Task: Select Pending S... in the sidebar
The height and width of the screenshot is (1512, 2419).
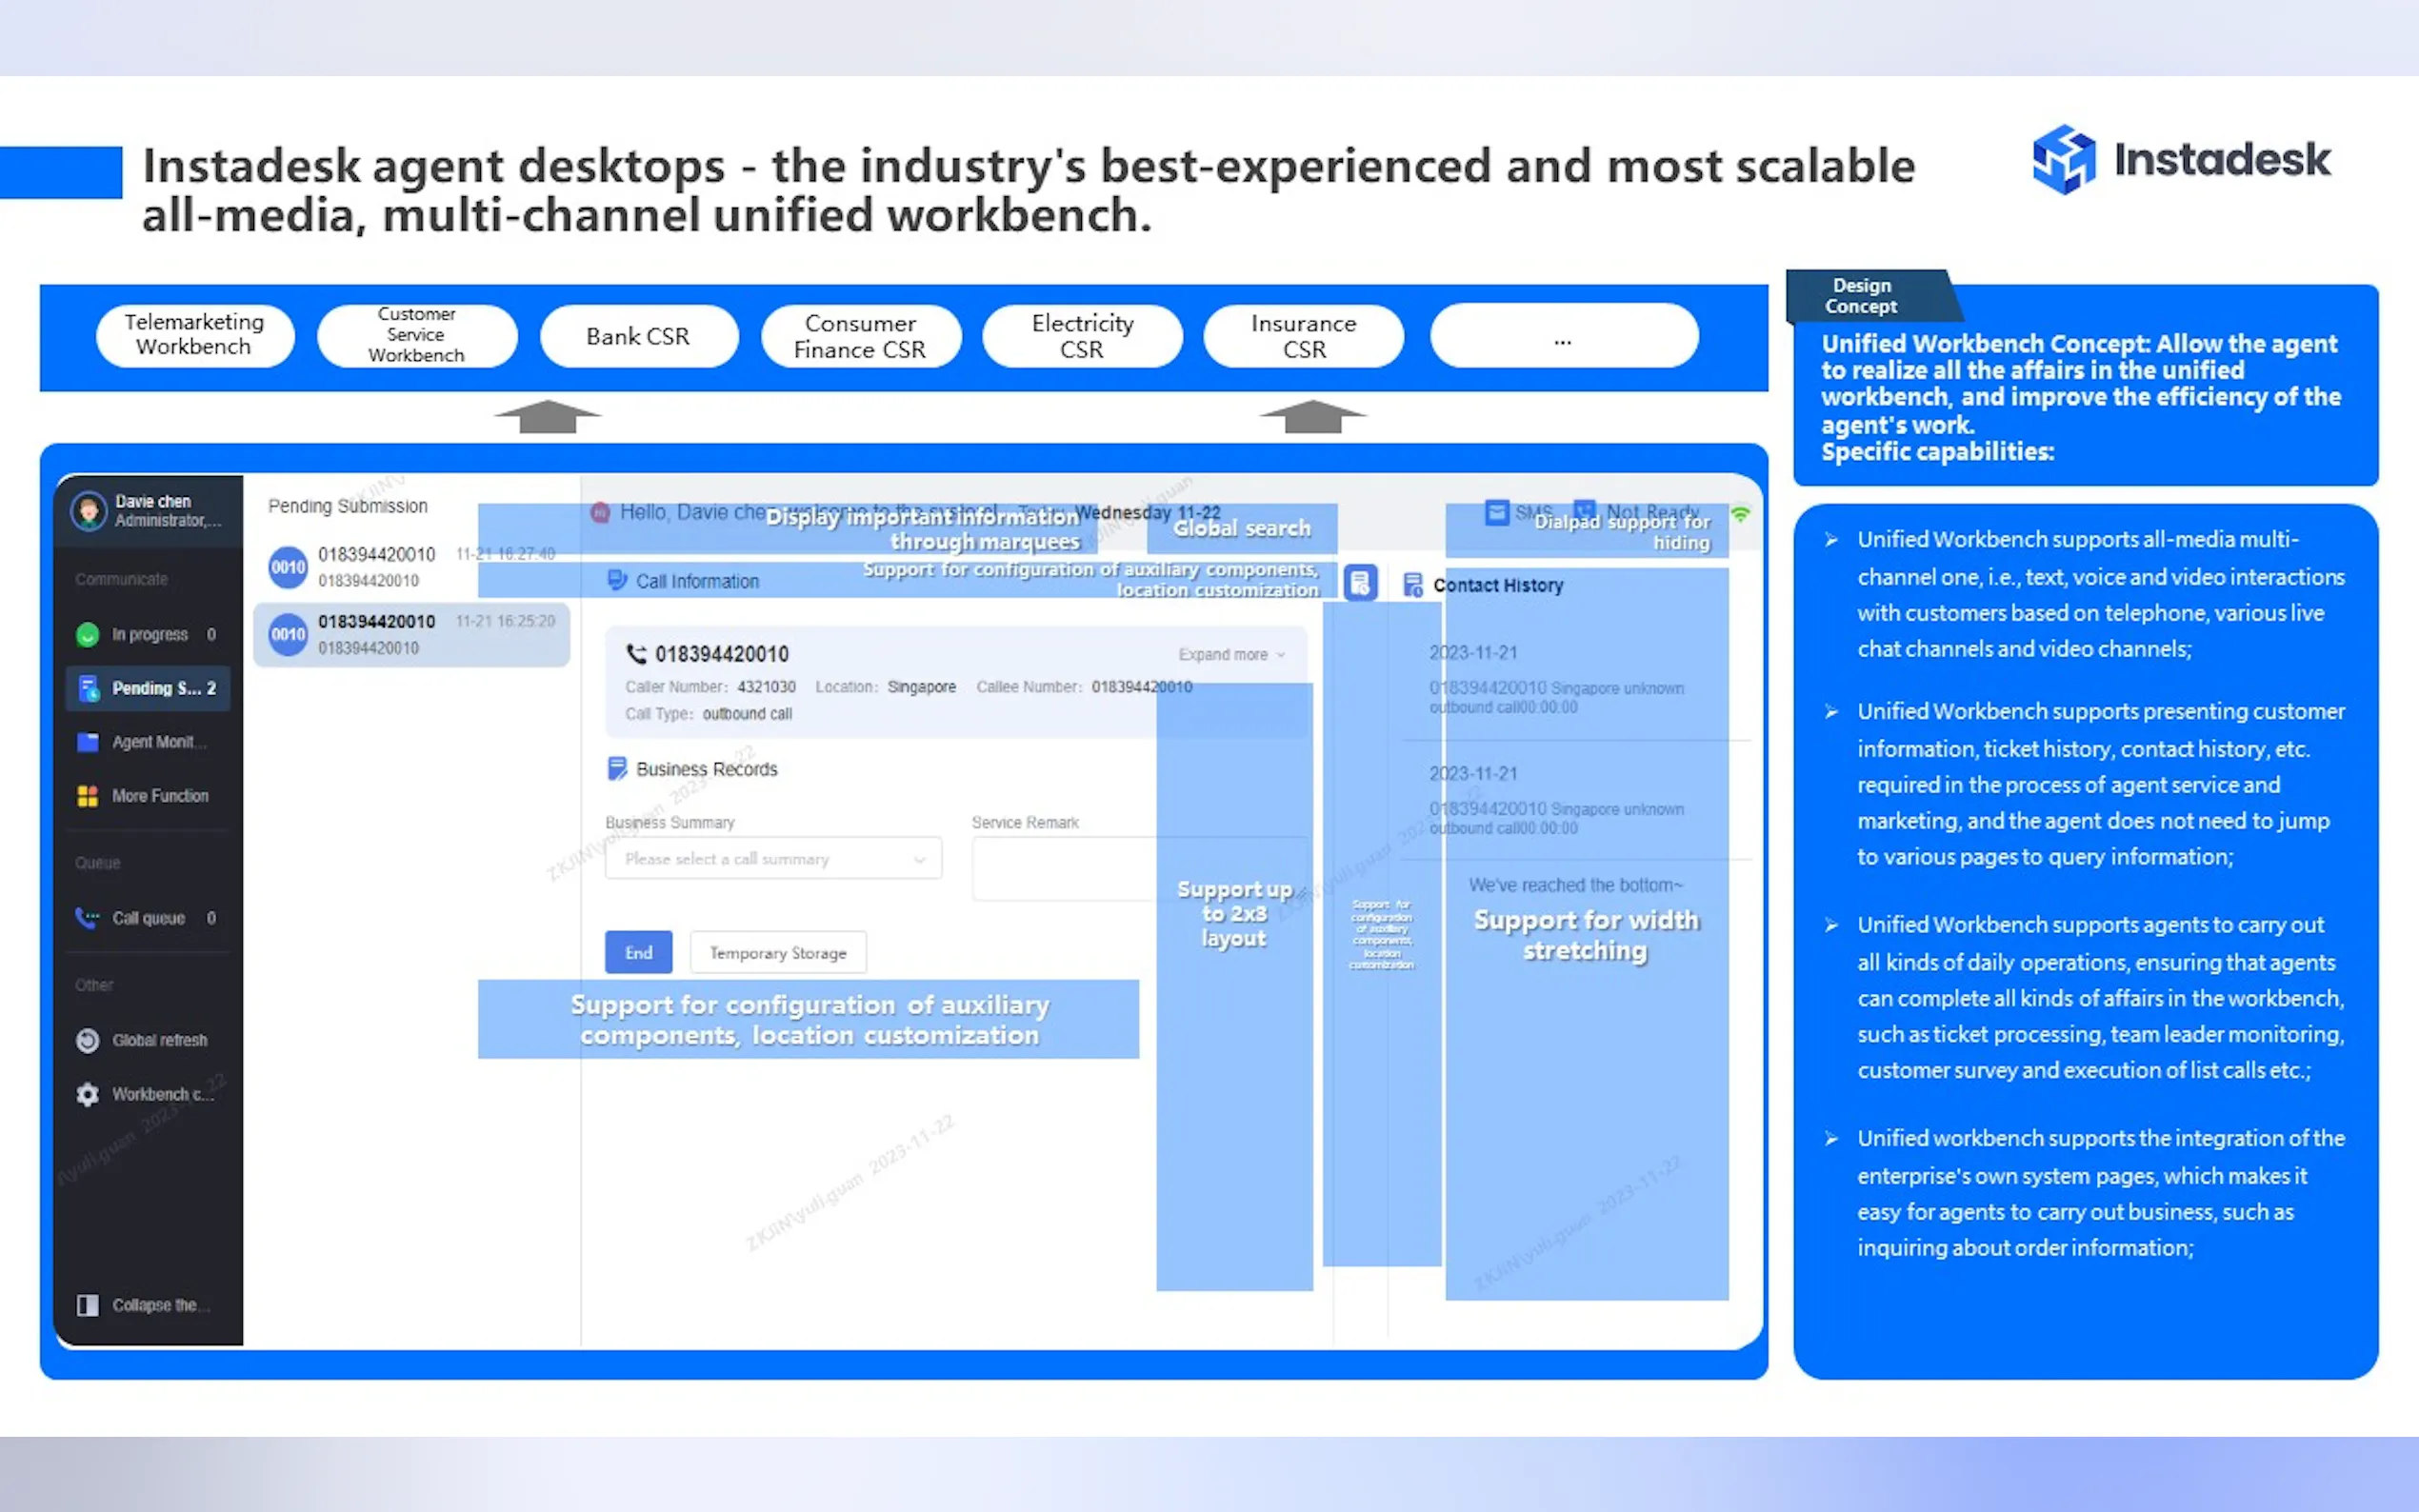Action: coord(148,688)
